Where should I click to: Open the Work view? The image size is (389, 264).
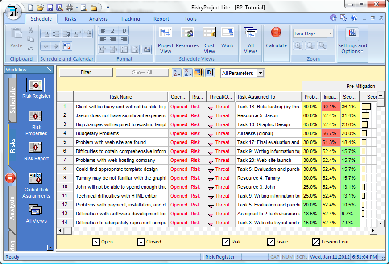227,37
